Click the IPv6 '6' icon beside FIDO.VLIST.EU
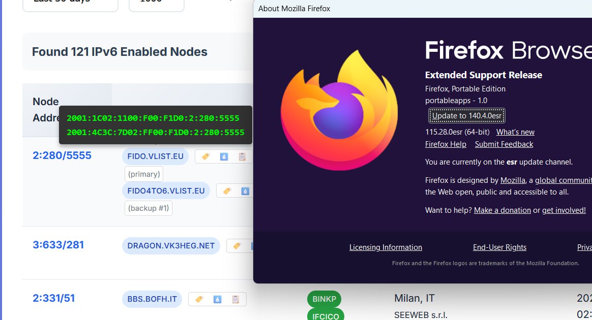Image resolution: width=592 pixels, height=320 pixels. (x=224, y=157)
